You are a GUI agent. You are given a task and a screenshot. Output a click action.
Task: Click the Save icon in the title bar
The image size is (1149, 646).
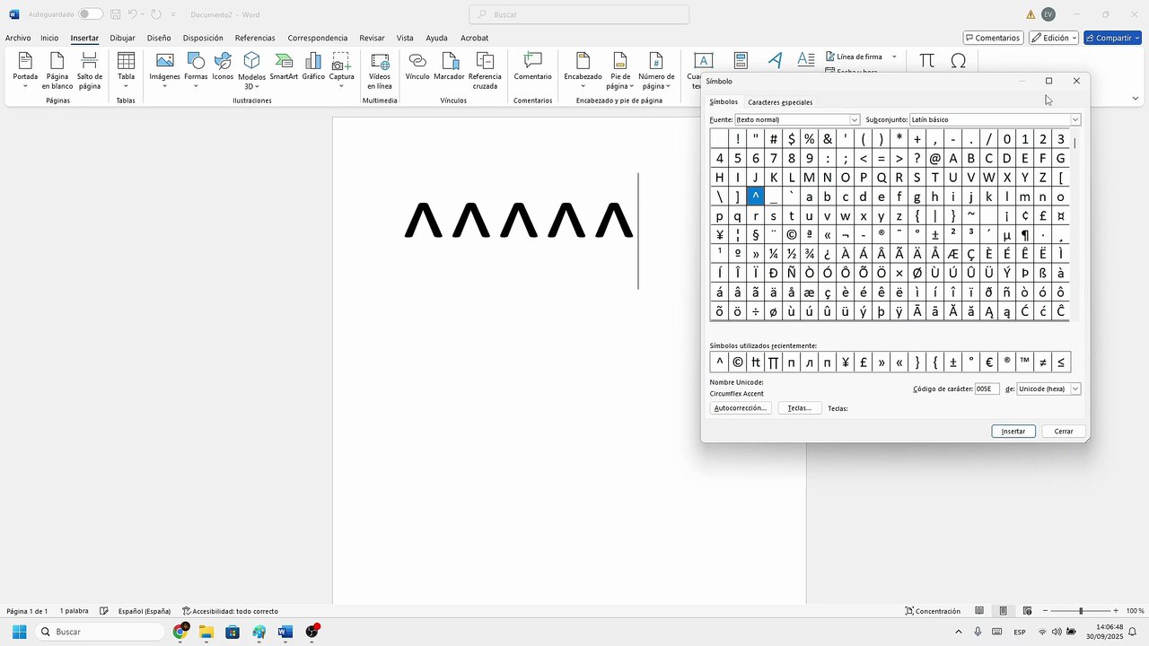click(115, 14)
